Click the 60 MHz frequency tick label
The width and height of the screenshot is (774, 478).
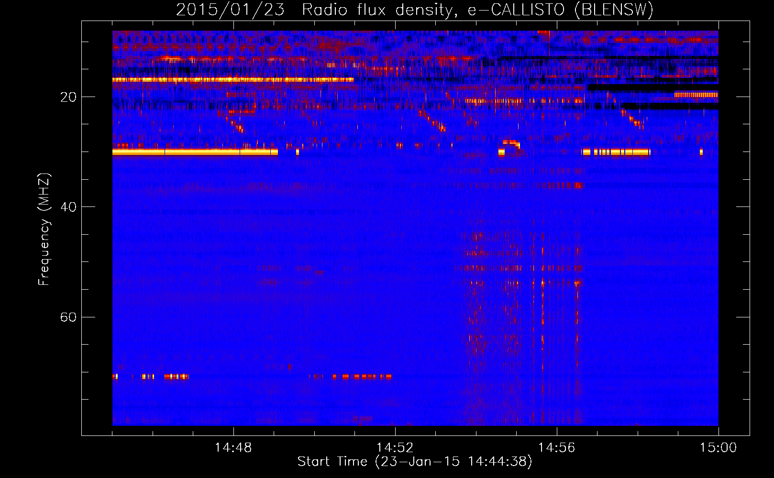(68, 317)
